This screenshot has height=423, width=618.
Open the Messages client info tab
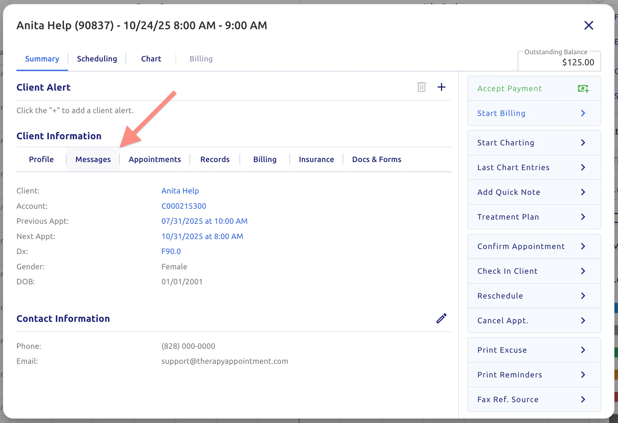click(x=93, y=160)
